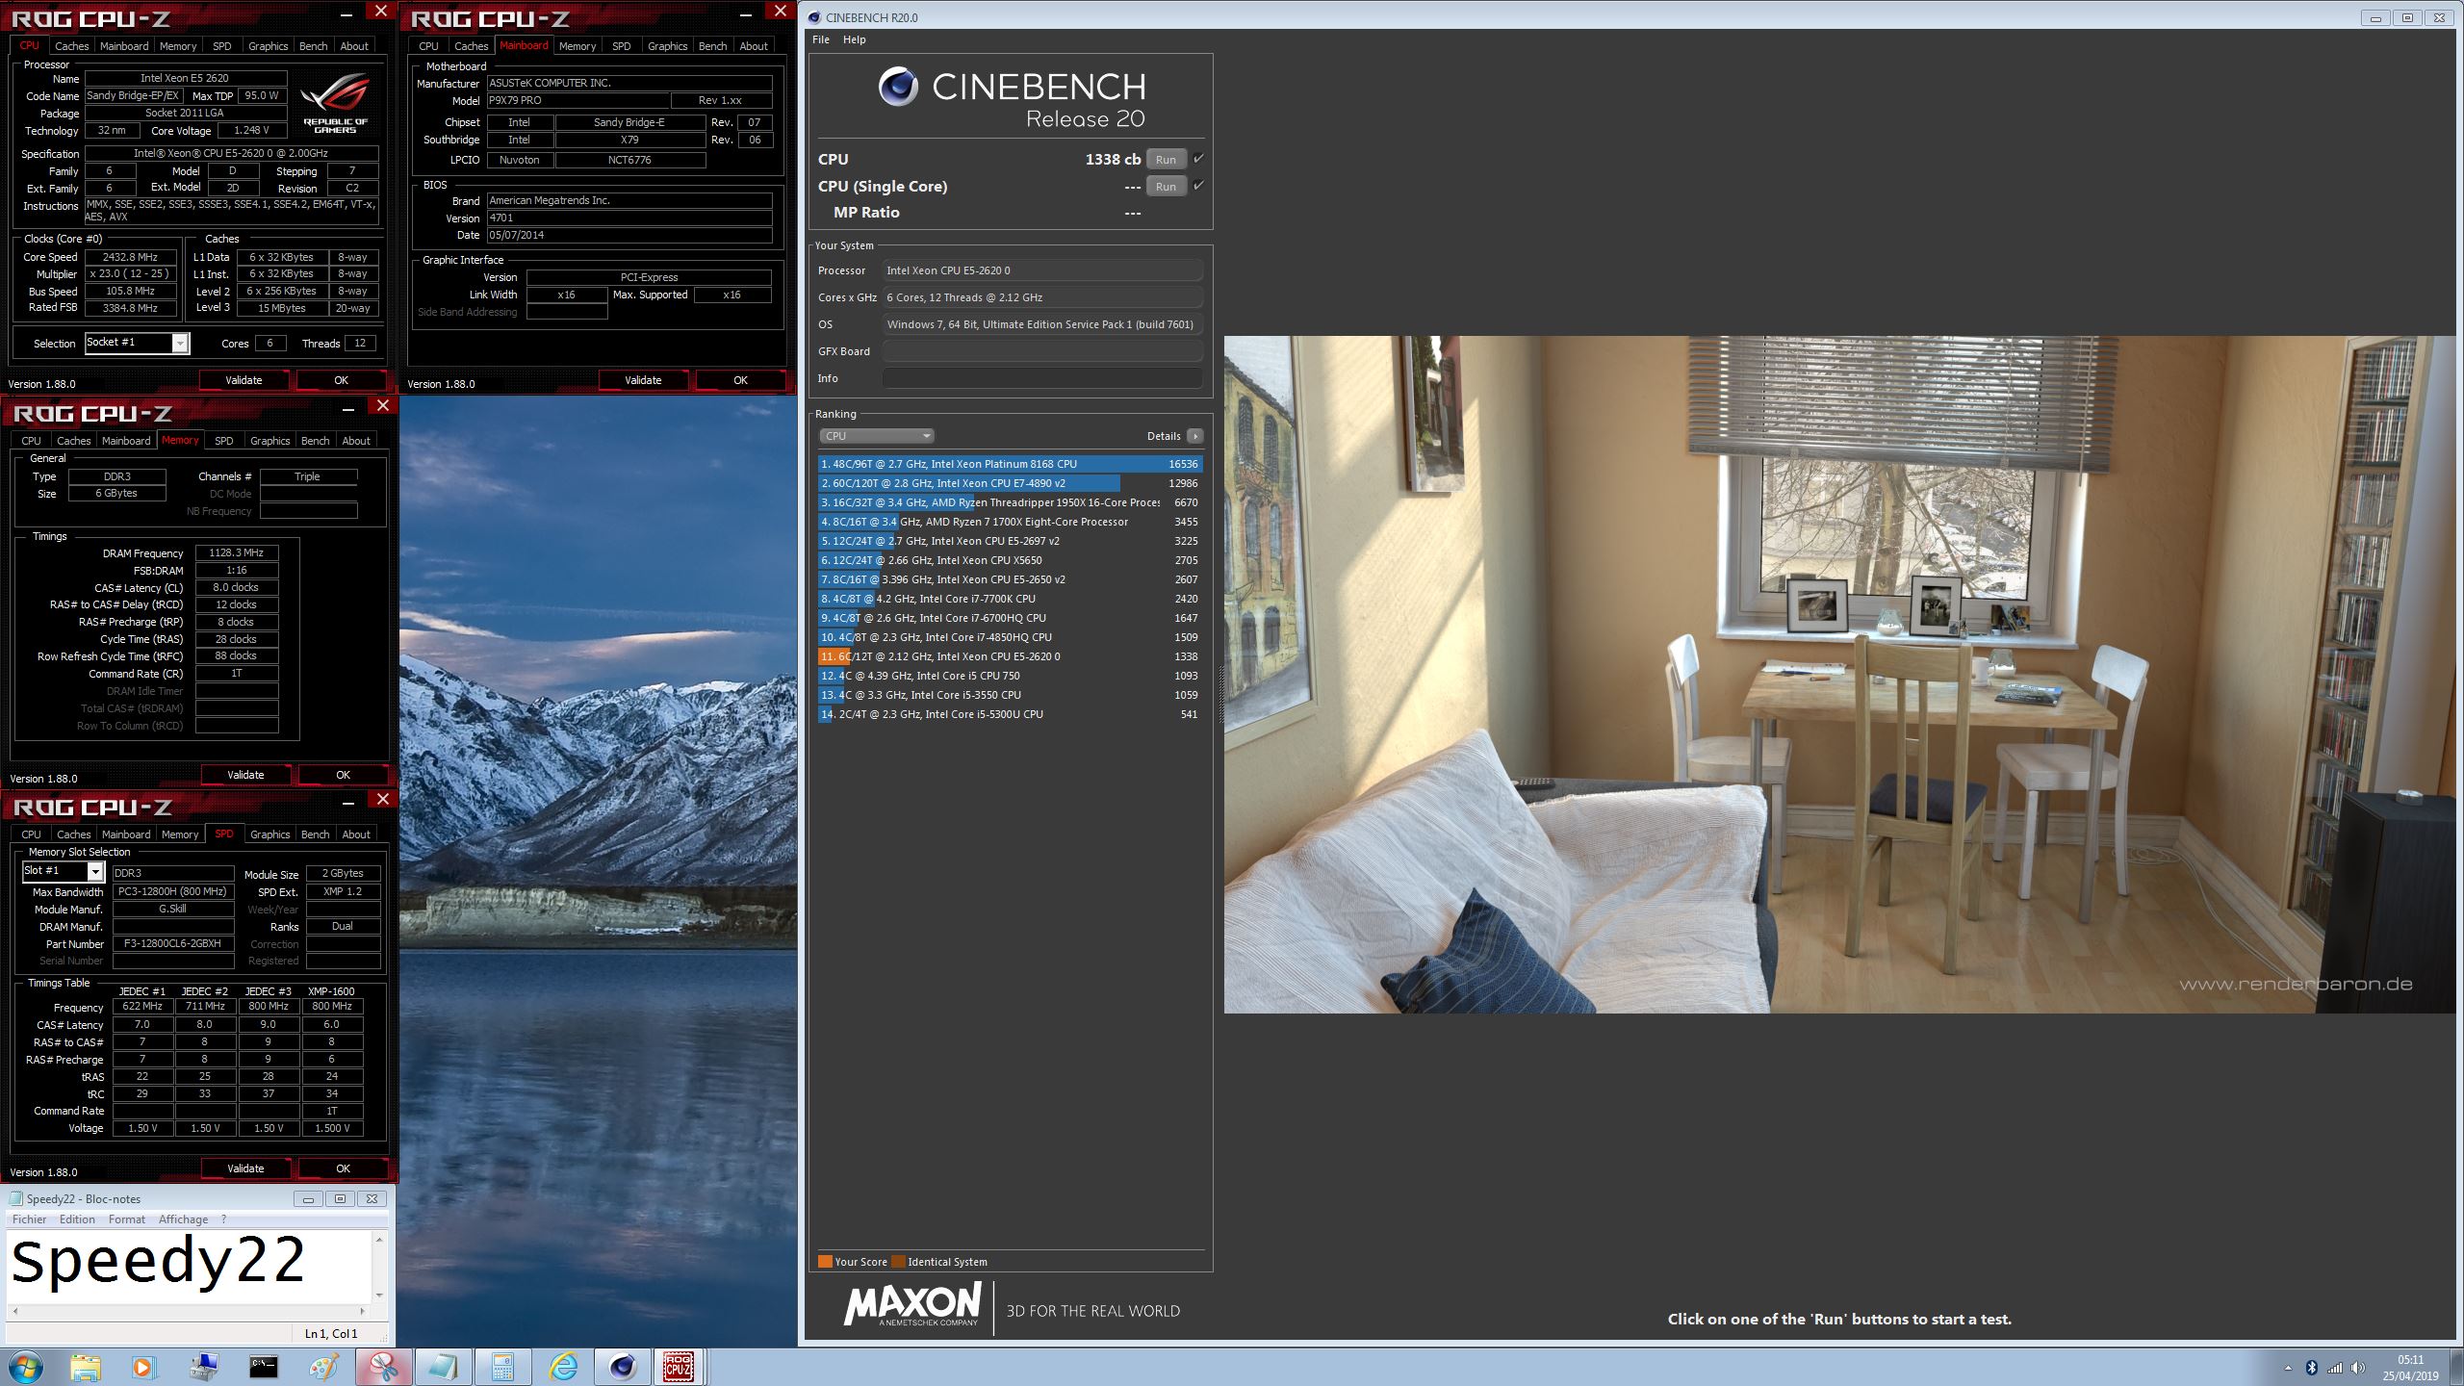
Task: Select ranking row AMD Ryzen Threadripper 1950X
Action: click(1010, 502)
